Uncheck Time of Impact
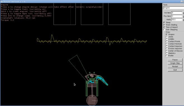Viewport: 184px width, 106px height. coord(164,27)
